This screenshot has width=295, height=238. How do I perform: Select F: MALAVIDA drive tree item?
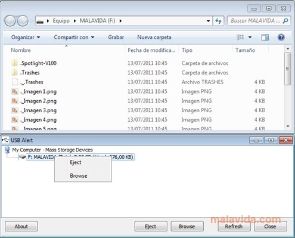coord(80,157)
